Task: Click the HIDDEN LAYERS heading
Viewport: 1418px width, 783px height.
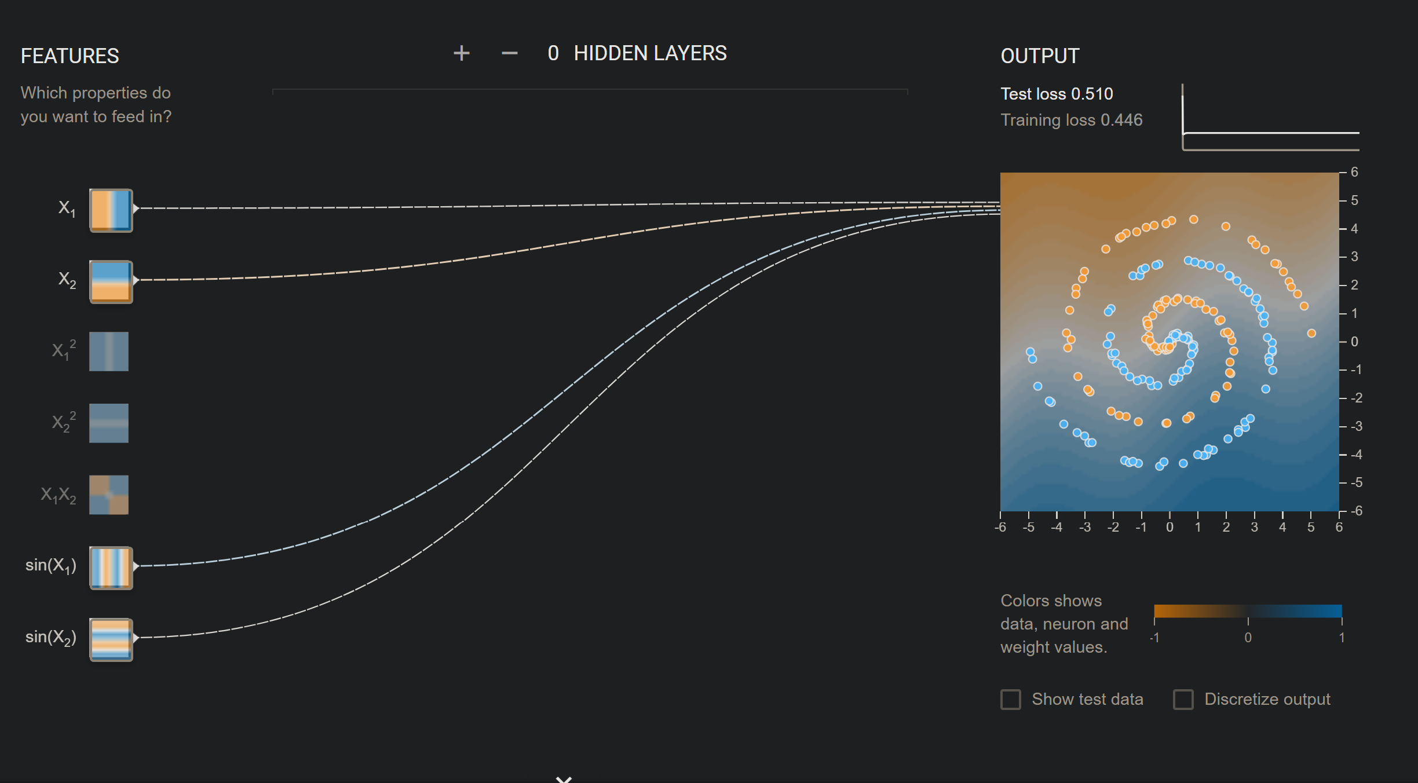Action: (650, 53)
